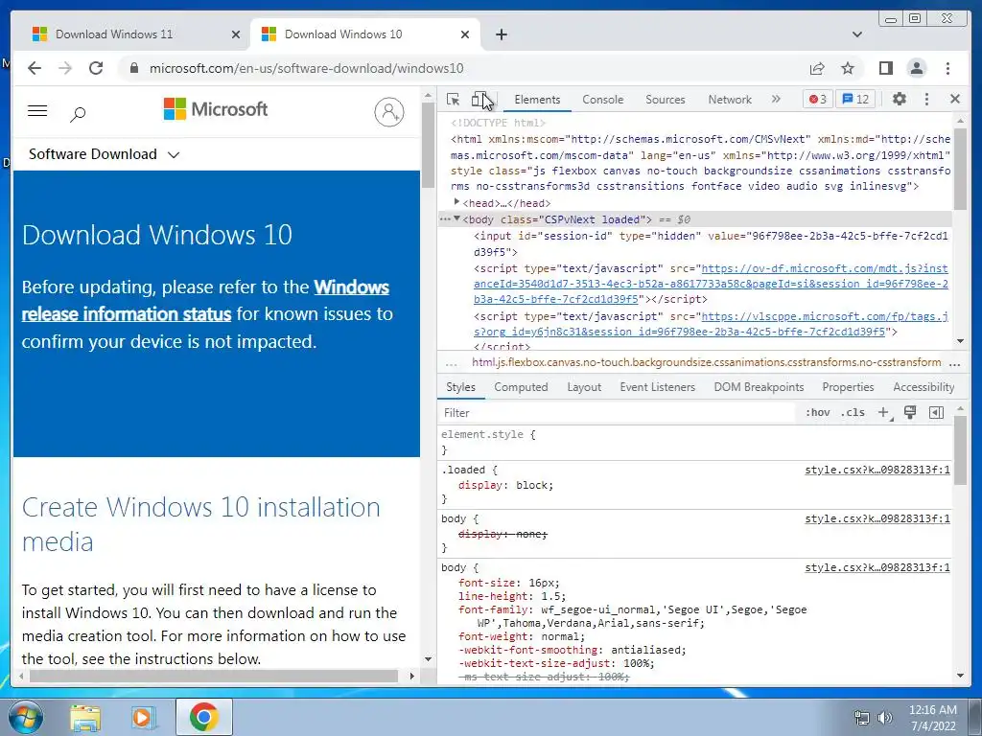Open style.csx link for body display rule
The image size is (982, 736).
coord(877,518)
